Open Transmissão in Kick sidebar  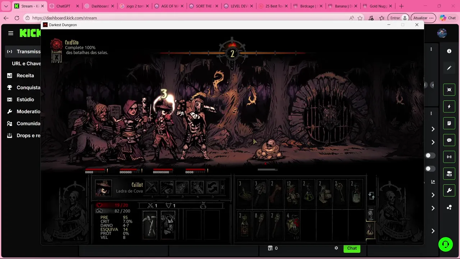coord(23,51)
